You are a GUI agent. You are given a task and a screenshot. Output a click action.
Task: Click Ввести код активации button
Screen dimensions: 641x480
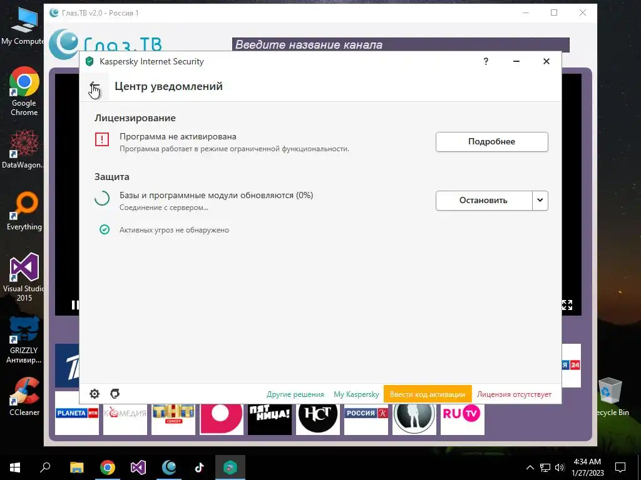pos(428,394)
